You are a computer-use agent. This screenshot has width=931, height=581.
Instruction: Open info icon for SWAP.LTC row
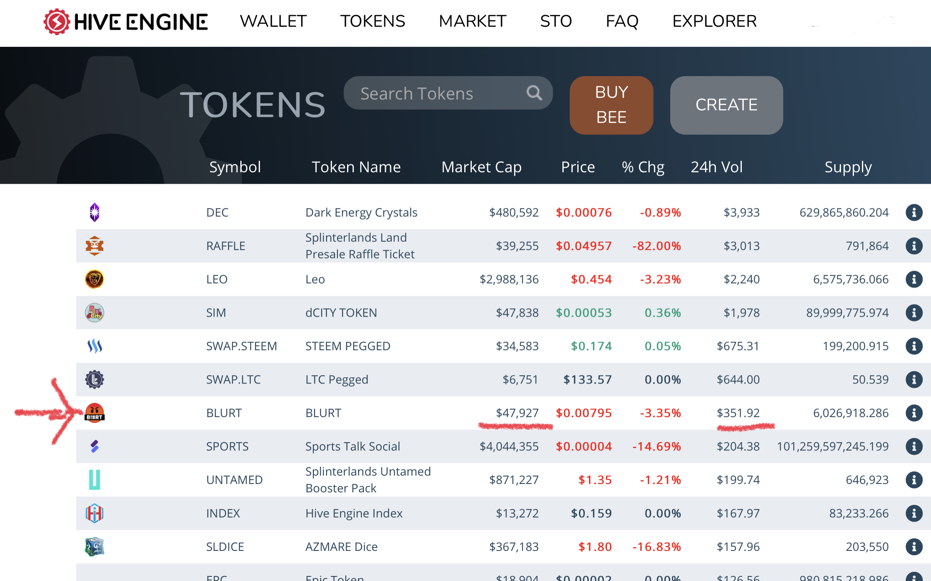[x=914, y=380]
